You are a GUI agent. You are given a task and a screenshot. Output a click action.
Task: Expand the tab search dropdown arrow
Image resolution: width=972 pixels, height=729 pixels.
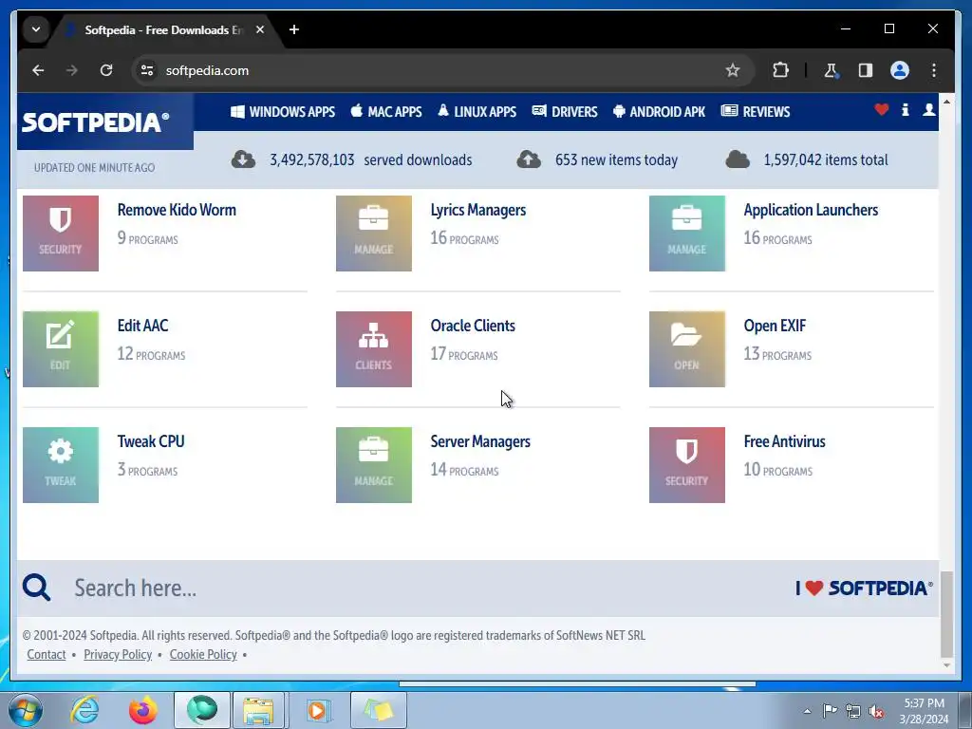pyautogui.click(x=36, y=29)
